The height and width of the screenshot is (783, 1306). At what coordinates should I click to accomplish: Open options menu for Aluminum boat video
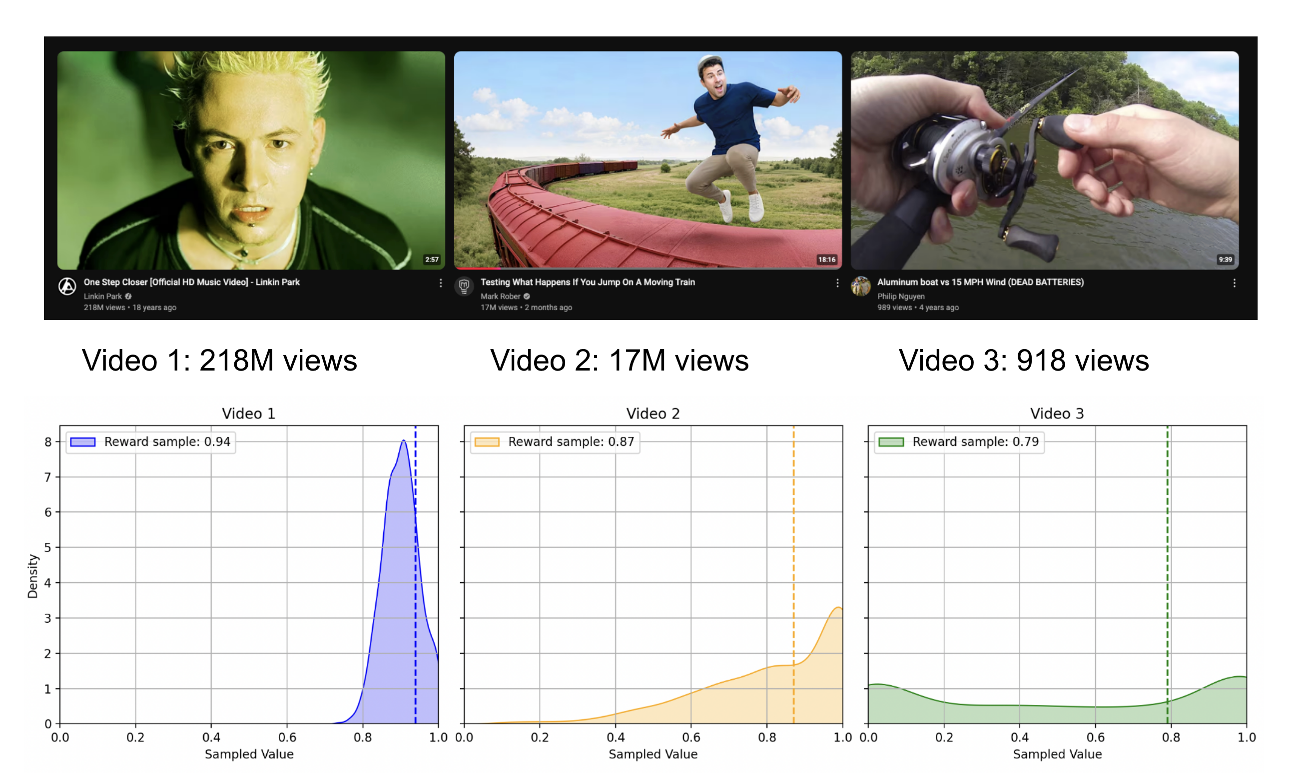[x=1234, y=283]
